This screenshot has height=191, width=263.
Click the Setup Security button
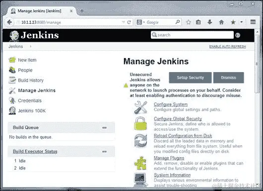click(190, 78)
